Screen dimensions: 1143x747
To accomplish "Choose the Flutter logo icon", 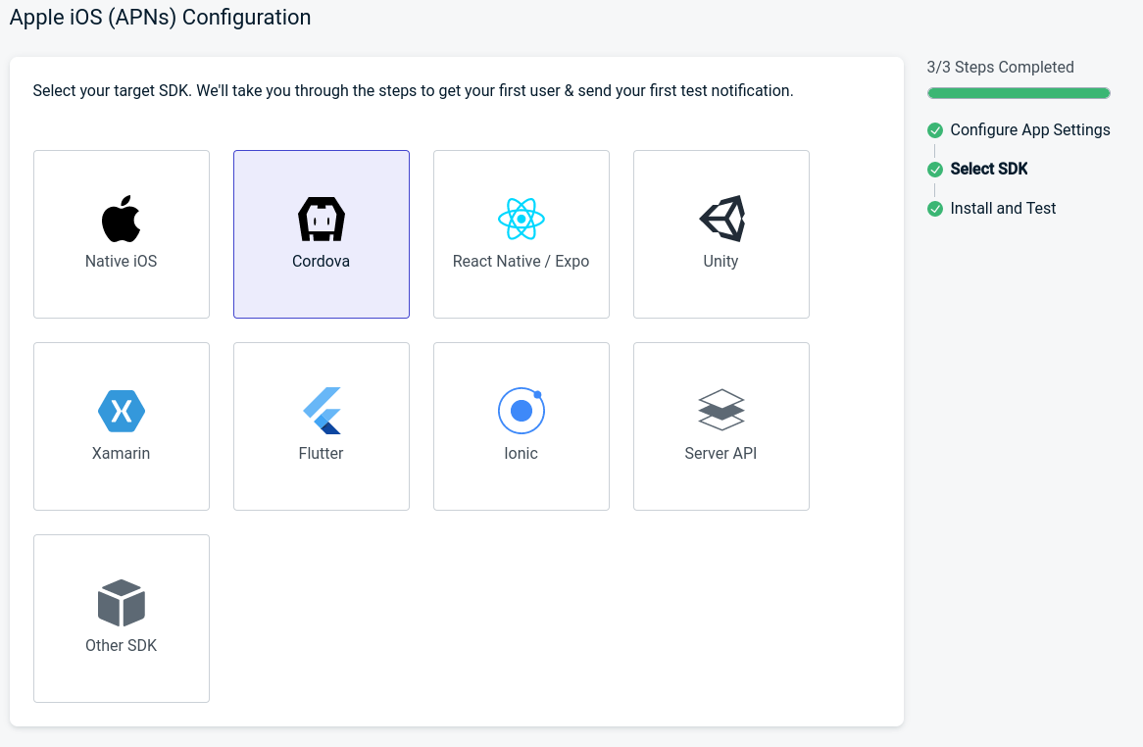I will 322,411.
